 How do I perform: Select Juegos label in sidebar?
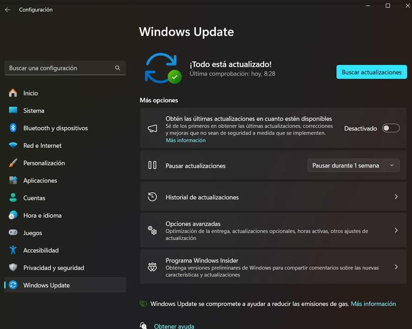coord(33,233)
